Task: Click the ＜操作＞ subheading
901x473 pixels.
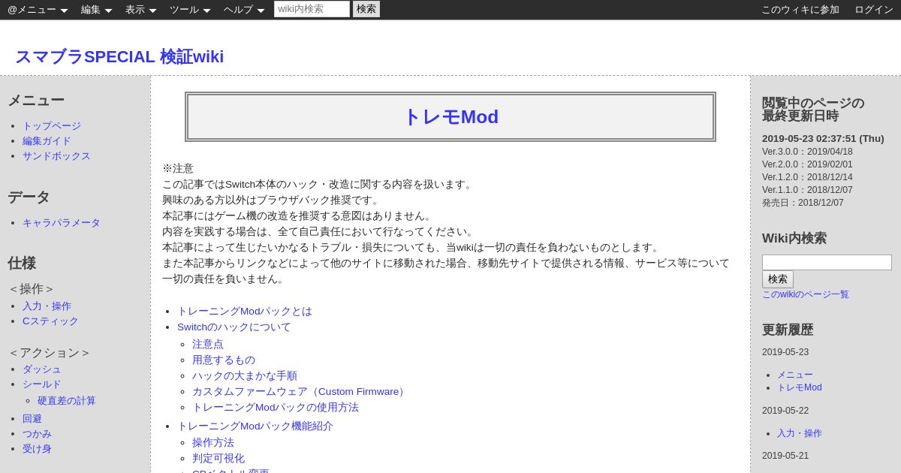Action: (x=31, y=289)
